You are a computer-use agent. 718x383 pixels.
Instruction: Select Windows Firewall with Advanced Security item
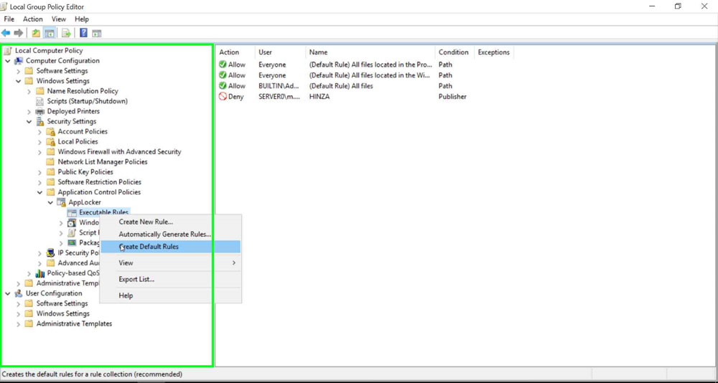coord(119,152)
